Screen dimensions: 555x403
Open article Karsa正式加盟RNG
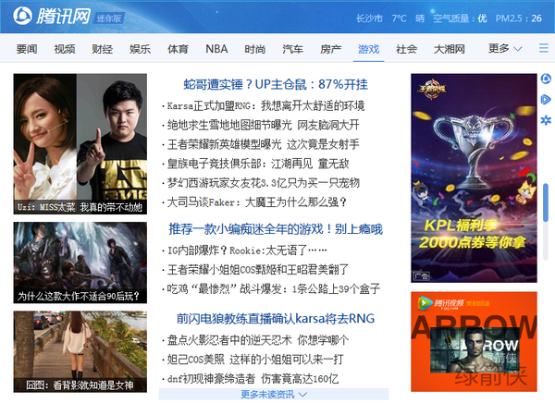click(x=265, y=105)
